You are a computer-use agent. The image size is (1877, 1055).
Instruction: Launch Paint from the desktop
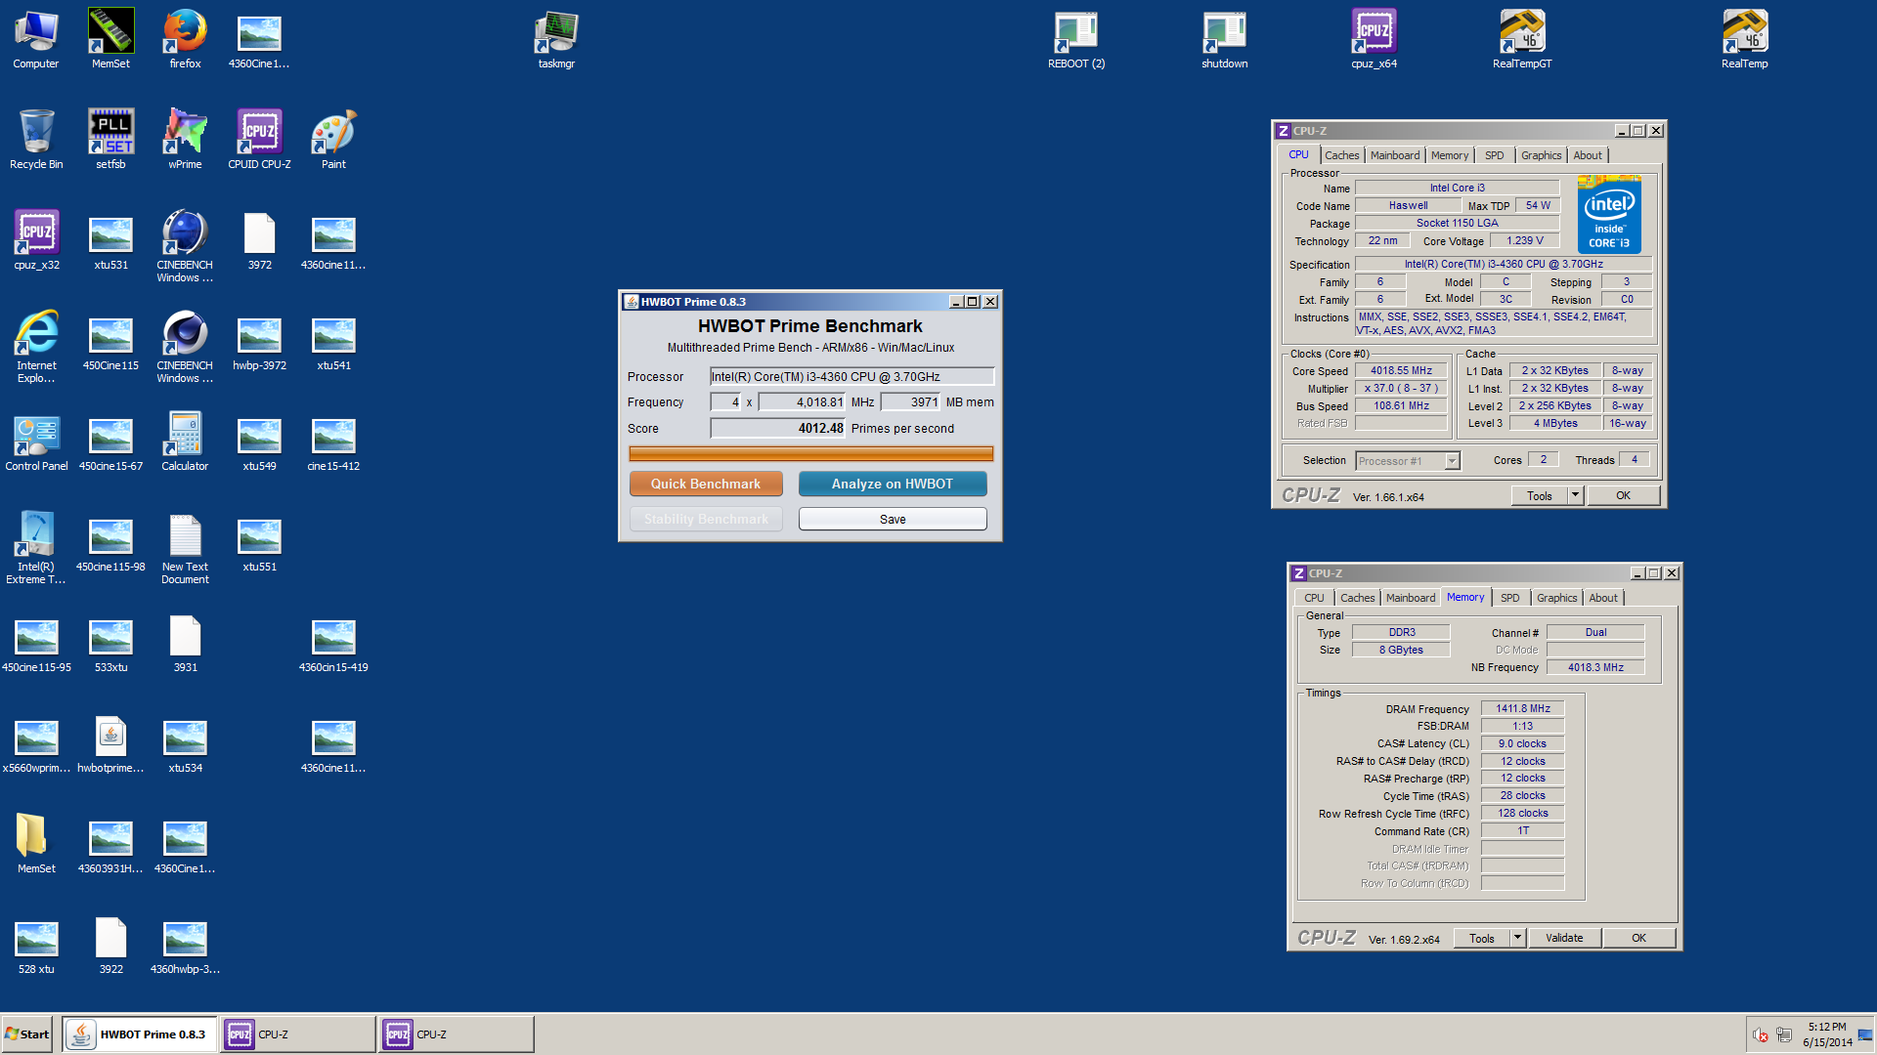(333, 140)
